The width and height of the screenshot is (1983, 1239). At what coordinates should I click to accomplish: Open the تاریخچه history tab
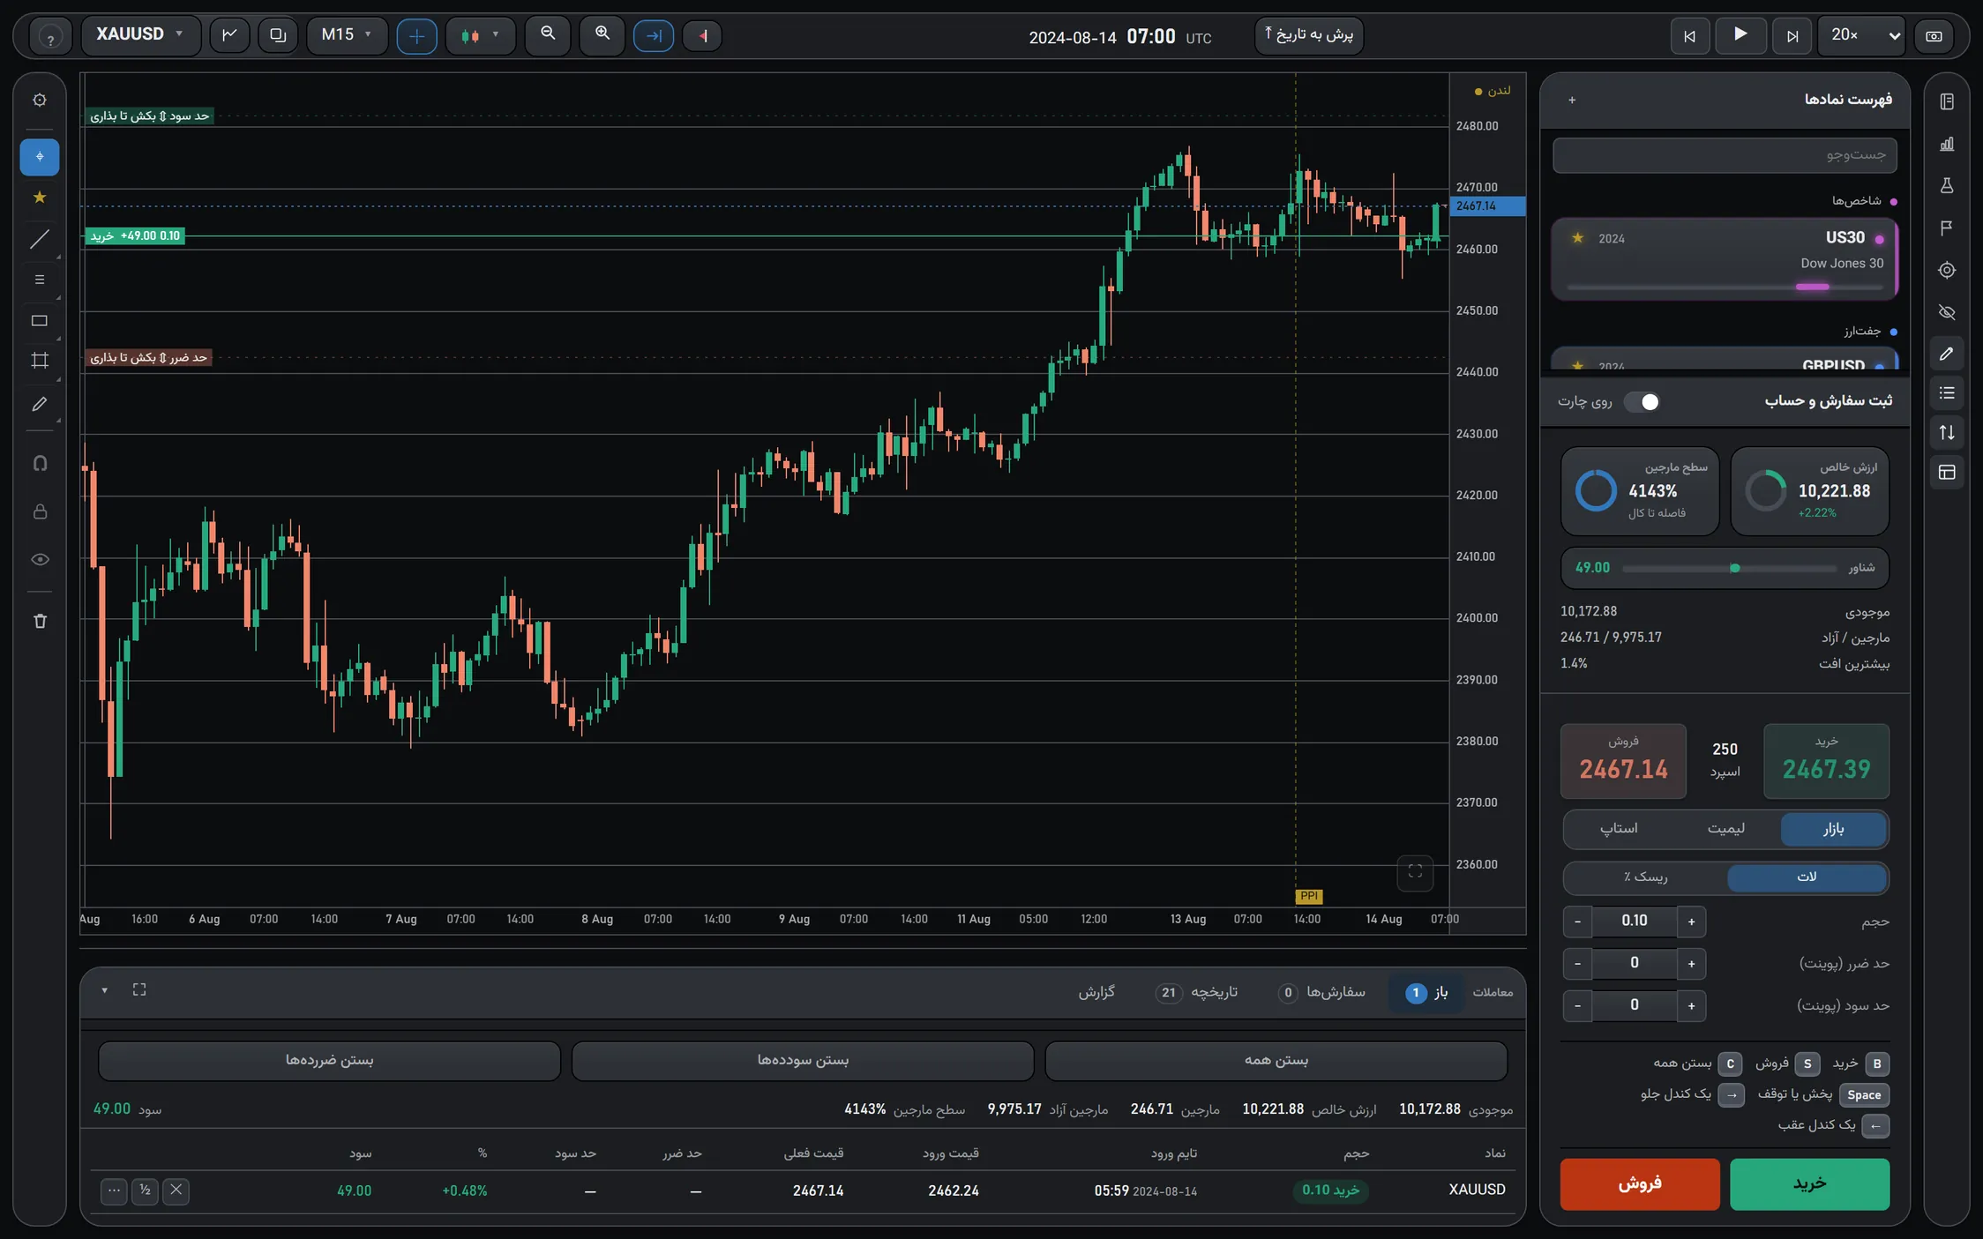point(1196,993)
